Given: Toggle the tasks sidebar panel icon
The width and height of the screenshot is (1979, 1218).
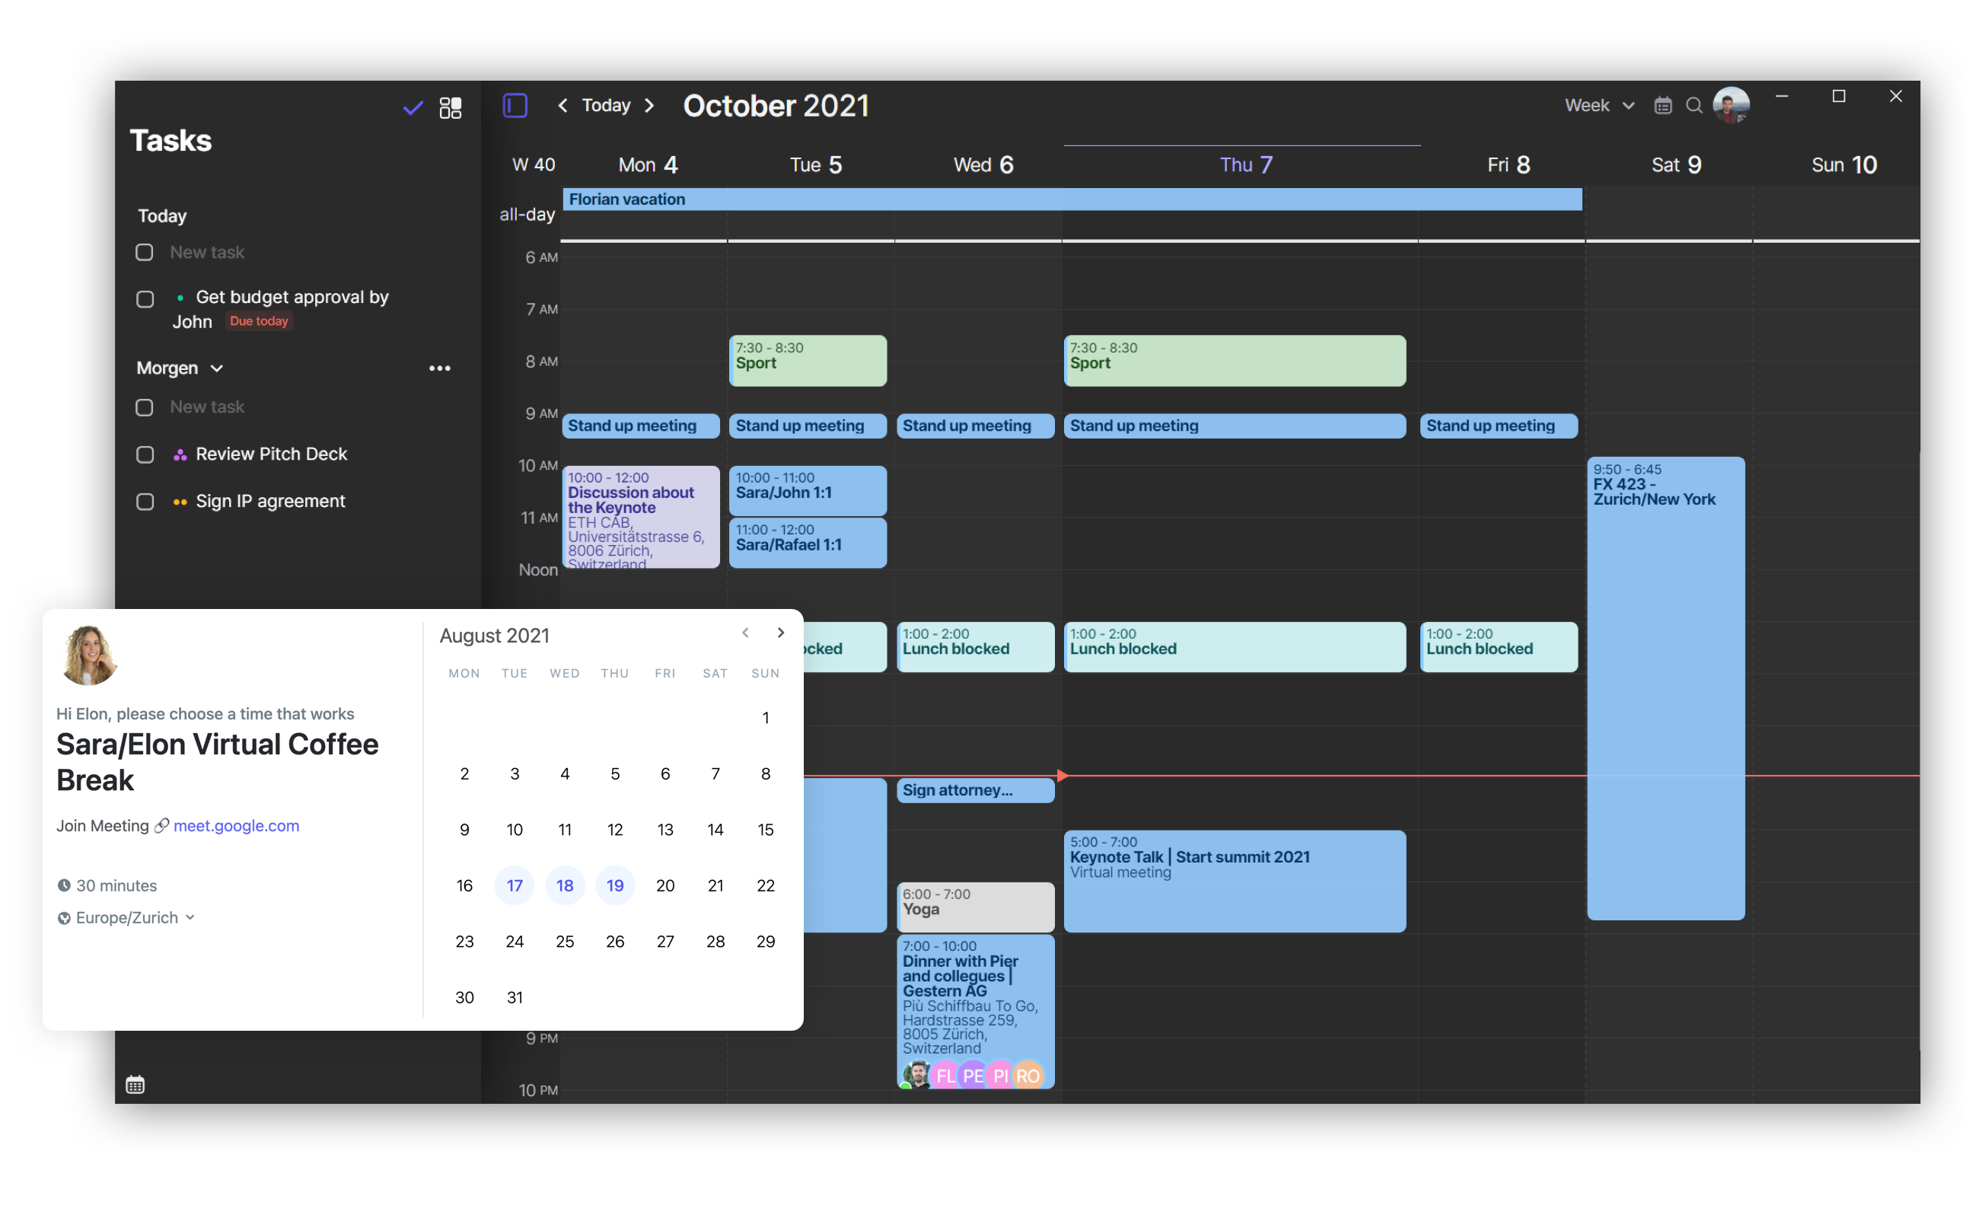Looking at the screenshot, I should pyautogui.click(x=515, y=105).
